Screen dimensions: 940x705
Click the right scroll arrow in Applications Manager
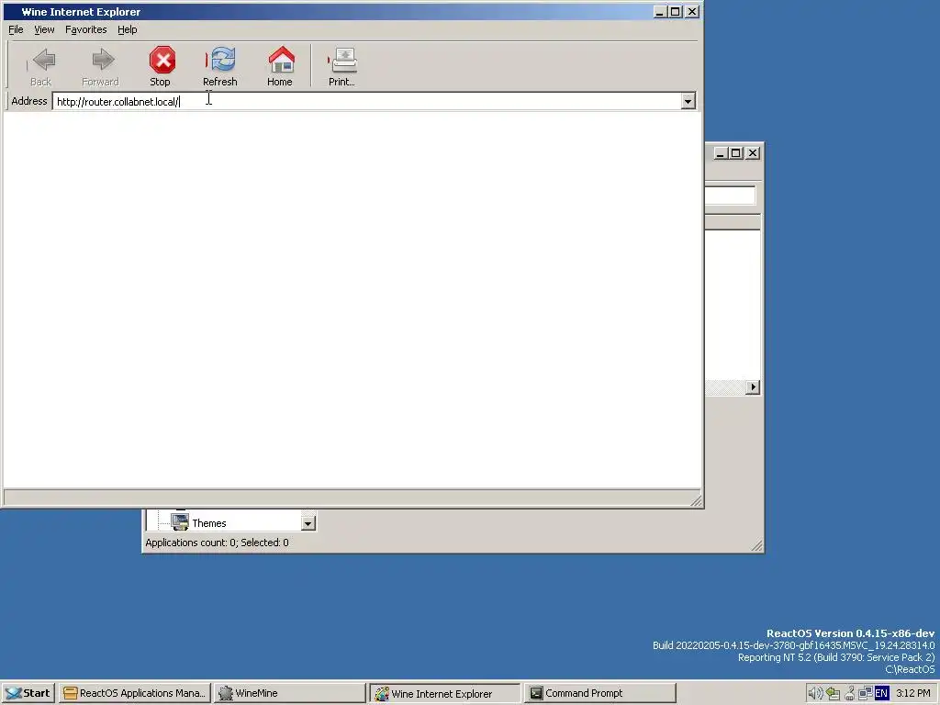(x=753, y=387)
